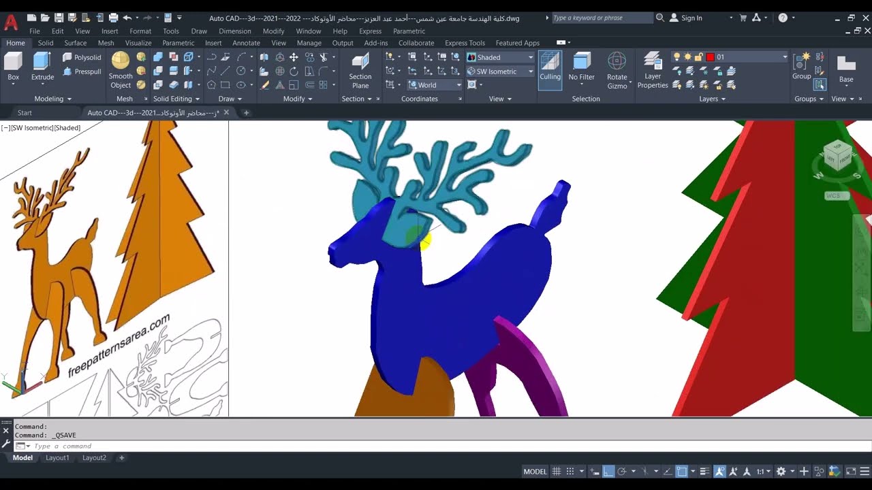Switch to the Annotate ribbon tab

tap(246, 43)
